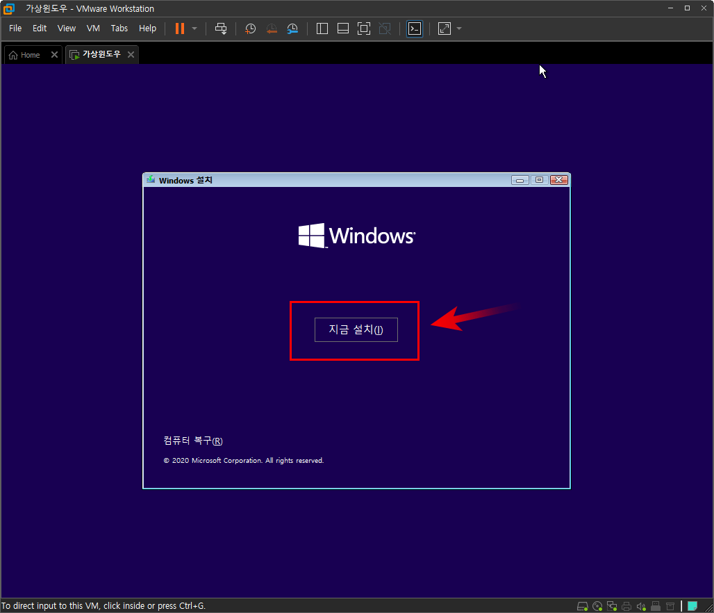Close the 가상윈도우 tab
This screenshot has width=714, height=613.
click(131, 55)
